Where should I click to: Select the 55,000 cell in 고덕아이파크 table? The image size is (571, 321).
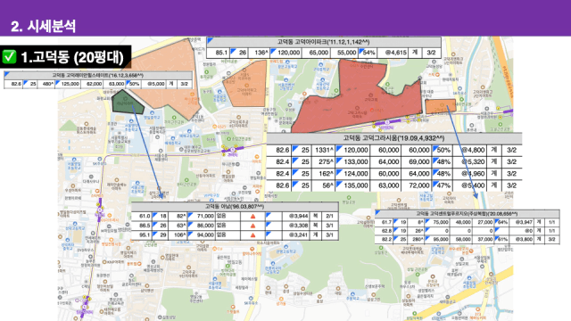click(344, 53)
